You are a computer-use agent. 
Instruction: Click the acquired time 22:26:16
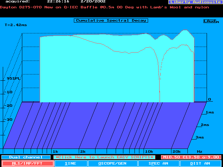click(58, 1)
